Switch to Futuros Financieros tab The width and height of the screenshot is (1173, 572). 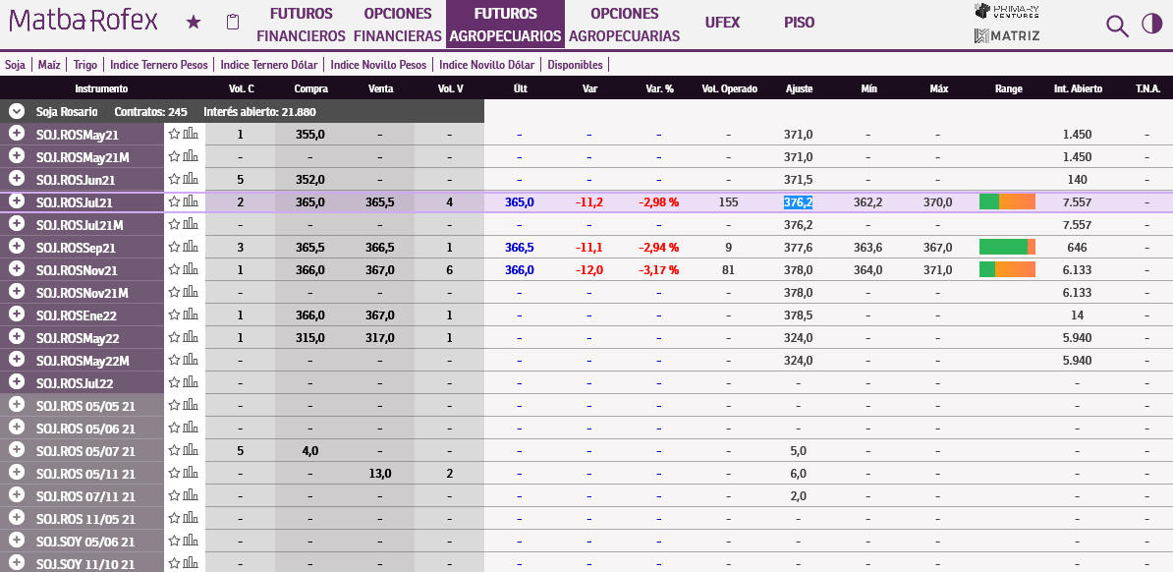pyautogui.click(x=301, y=25)
